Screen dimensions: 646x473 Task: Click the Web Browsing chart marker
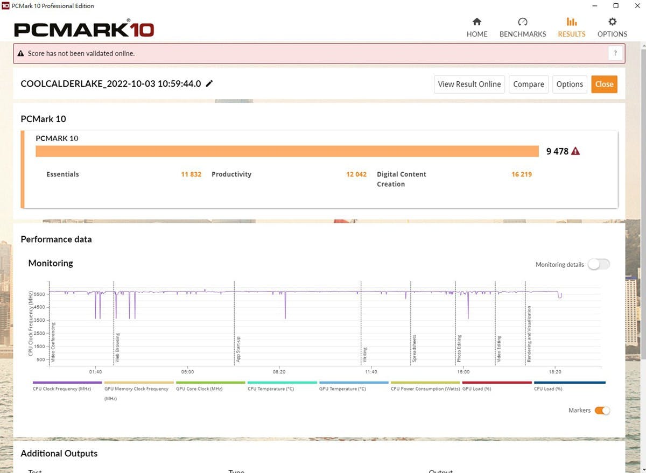click(117, 347)
